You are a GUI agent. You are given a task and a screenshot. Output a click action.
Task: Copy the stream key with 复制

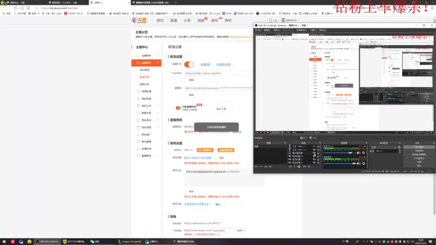pos(191,95)
